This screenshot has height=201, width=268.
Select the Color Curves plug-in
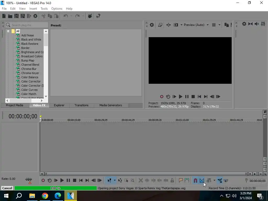tap(29, 90)
